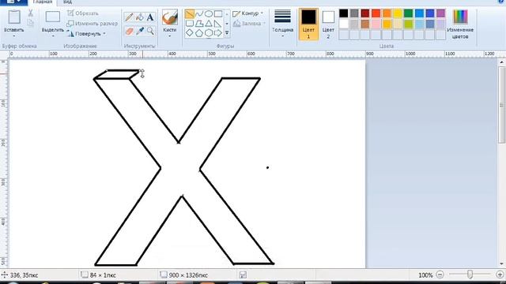Pick the green color swatch
Screen dimensions: 506x284
click(x=408, y=13)
